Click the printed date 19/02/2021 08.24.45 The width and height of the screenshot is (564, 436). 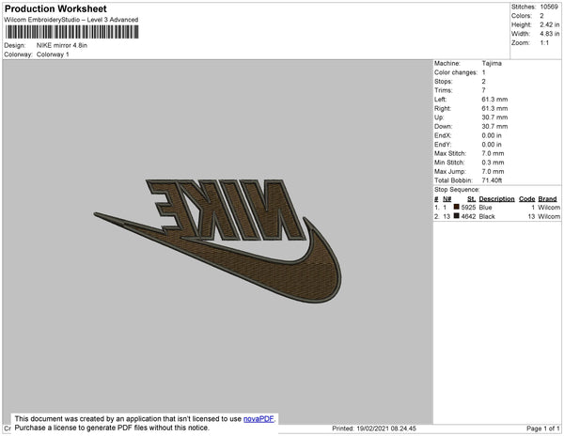386,428
